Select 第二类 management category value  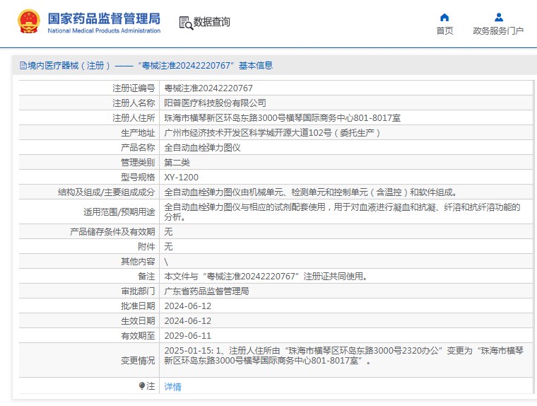[177, 163]
